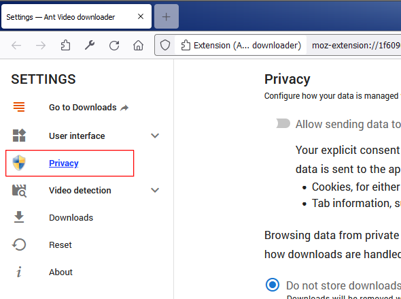Go to the browser home page icon

[x=139, y=46]
